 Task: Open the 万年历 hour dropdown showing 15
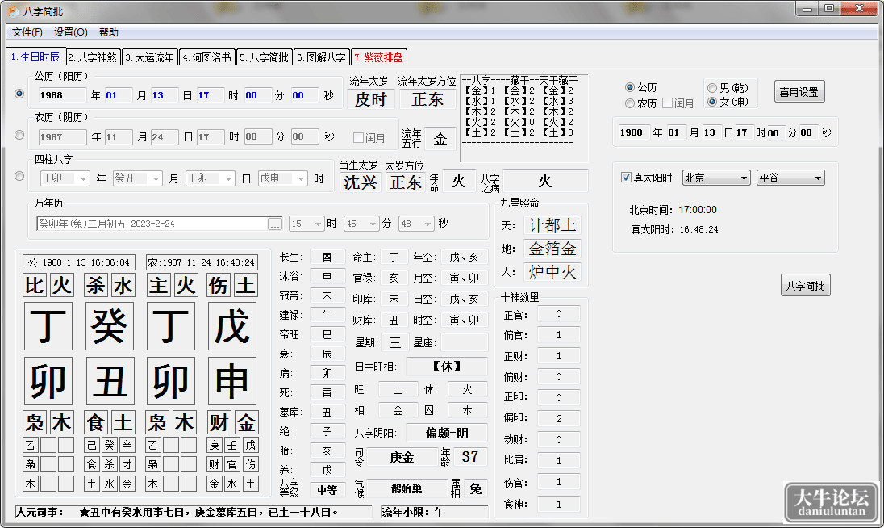click(x=306, y=224)
